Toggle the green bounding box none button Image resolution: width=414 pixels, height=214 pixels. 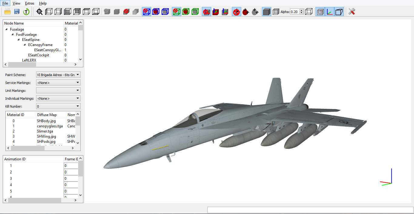(176, 12)
